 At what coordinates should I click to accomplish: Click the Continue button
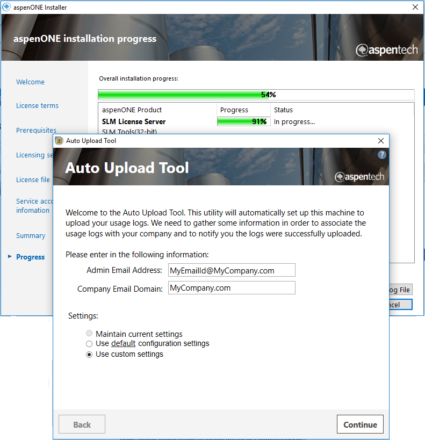(360, 424)
